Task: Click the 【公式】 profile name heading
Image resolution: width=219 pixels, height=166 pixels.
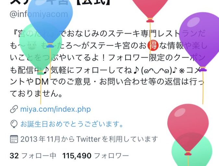Action: (x=95, y=2)
